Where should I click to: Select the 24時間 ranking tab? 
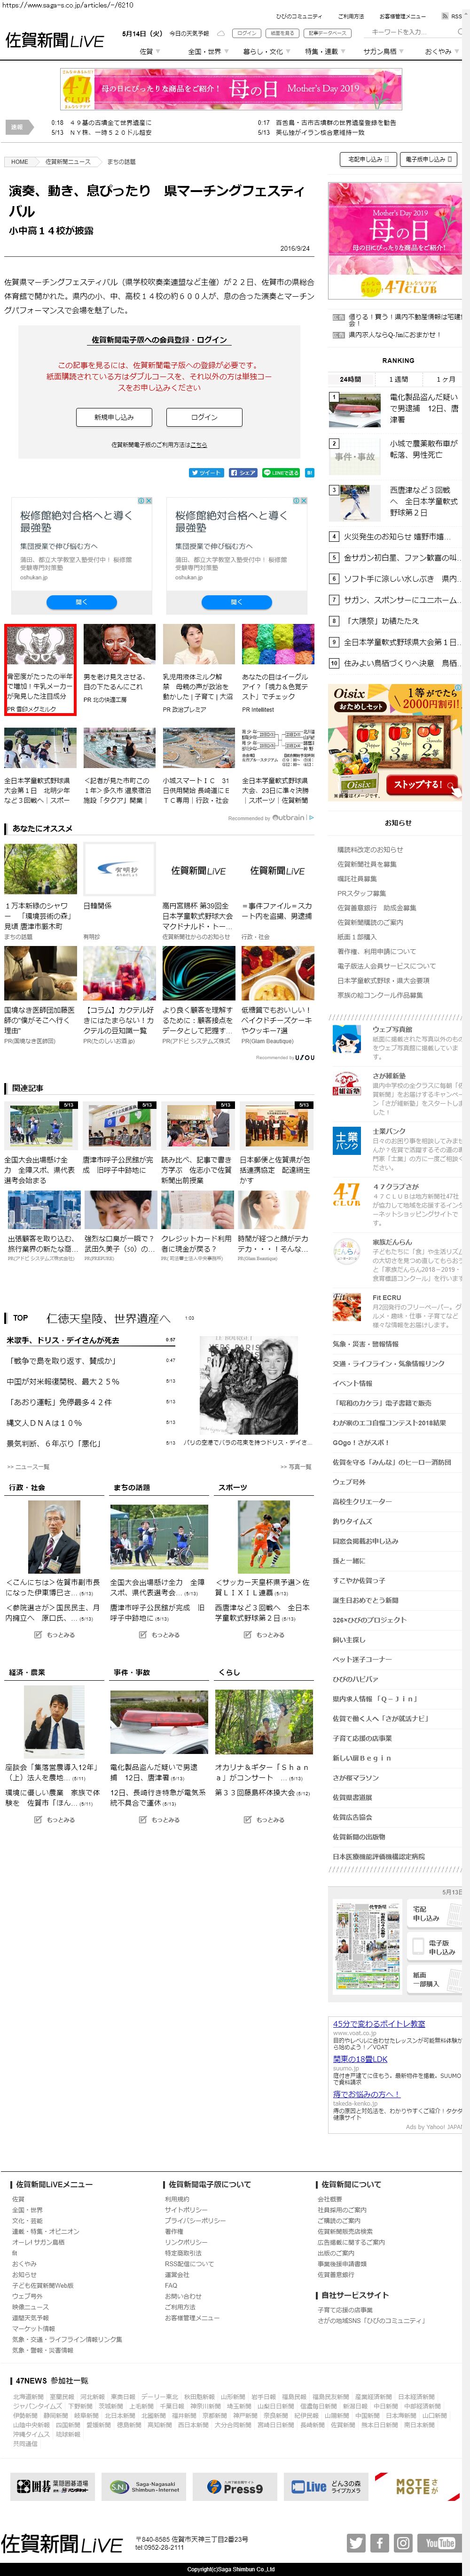(351, 379)
